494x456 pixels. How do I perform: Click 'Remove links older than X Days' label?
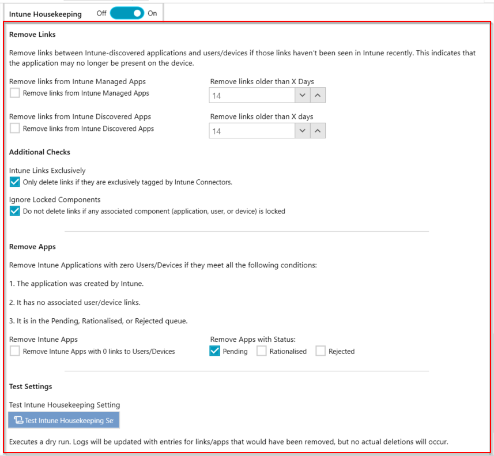(x=262, y=82)
